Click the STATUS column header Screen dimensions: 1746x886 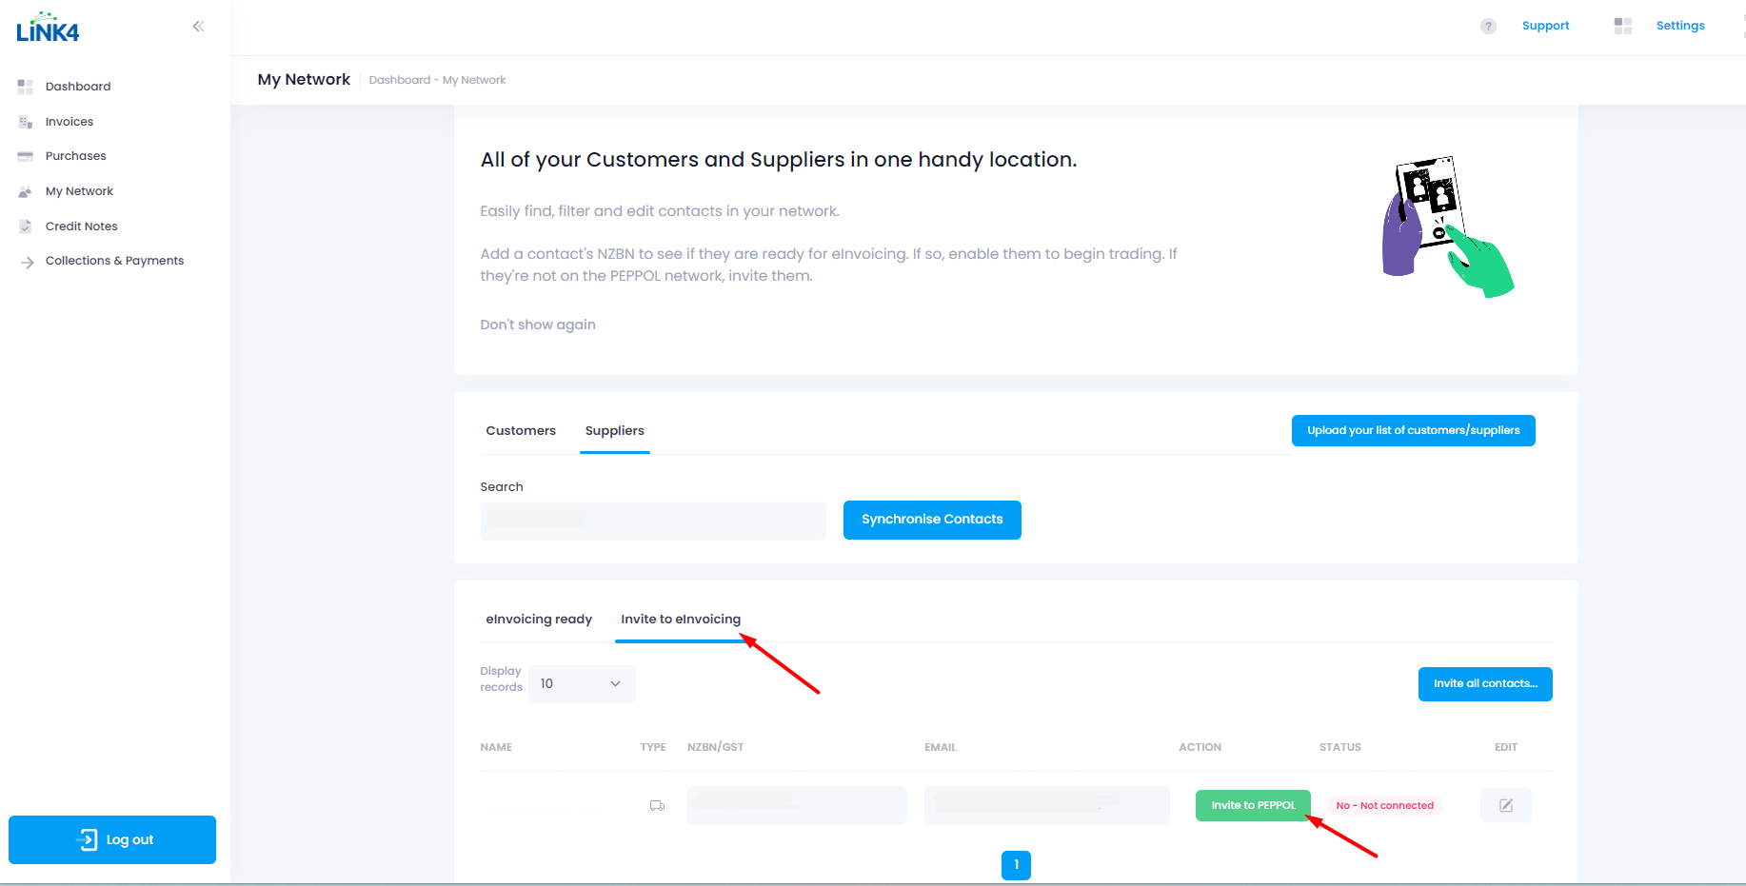tap(1340, 748)
